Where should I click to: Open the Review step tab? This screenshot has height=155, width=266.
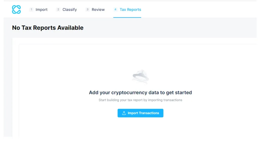[x=98, y=9]
